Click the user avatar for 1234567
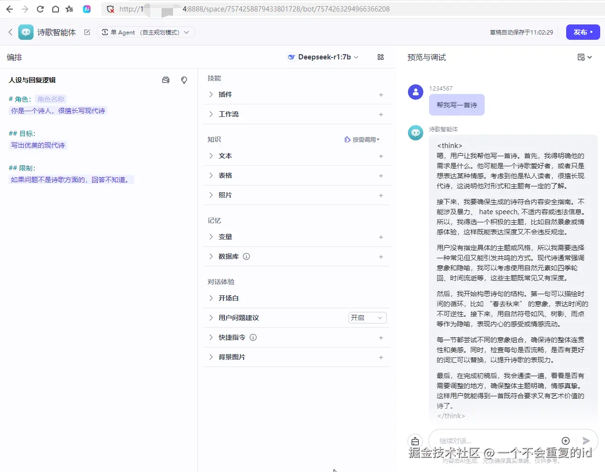 416,92
